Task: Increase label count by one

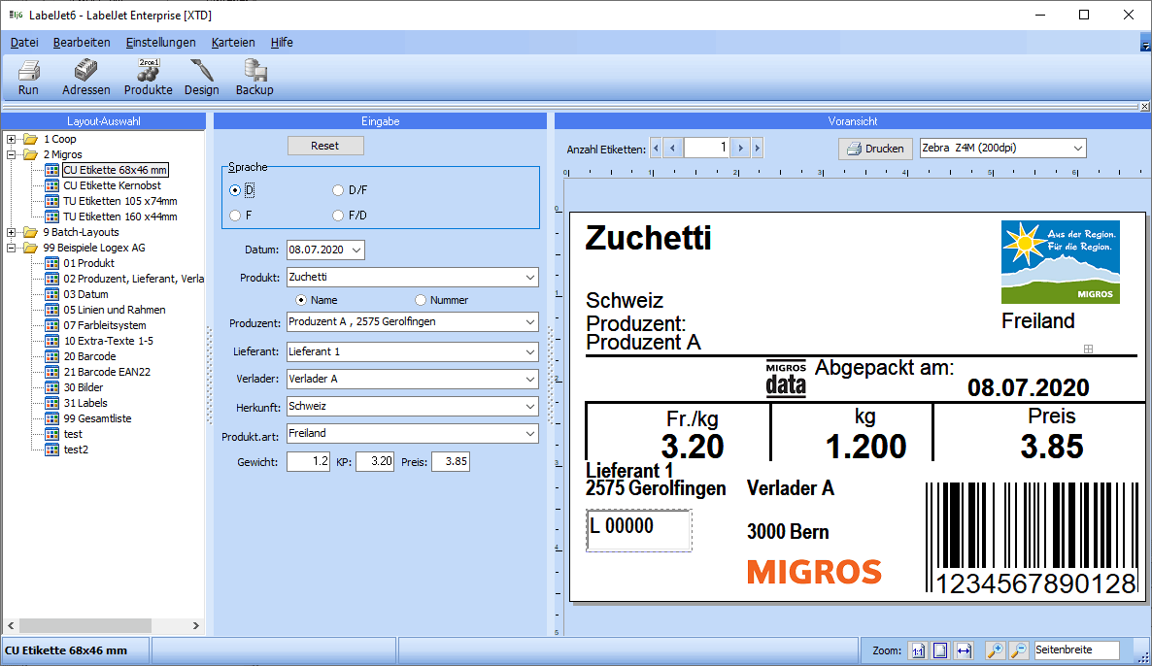Action: tap(740, 149)
